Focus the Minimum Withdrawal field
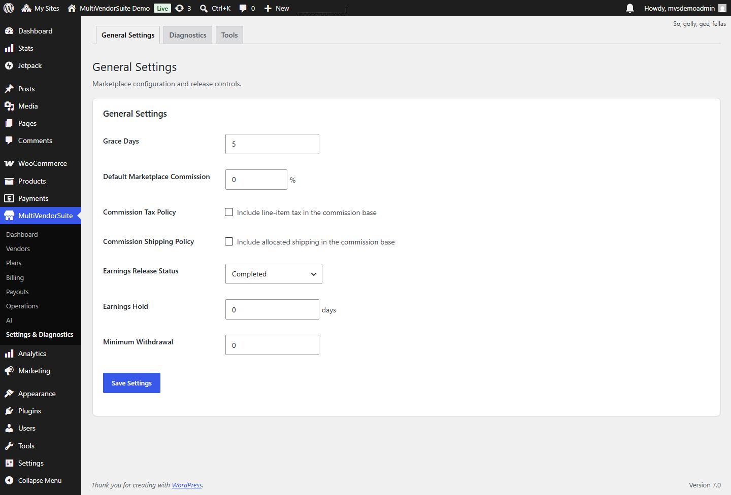 point(272,345)
